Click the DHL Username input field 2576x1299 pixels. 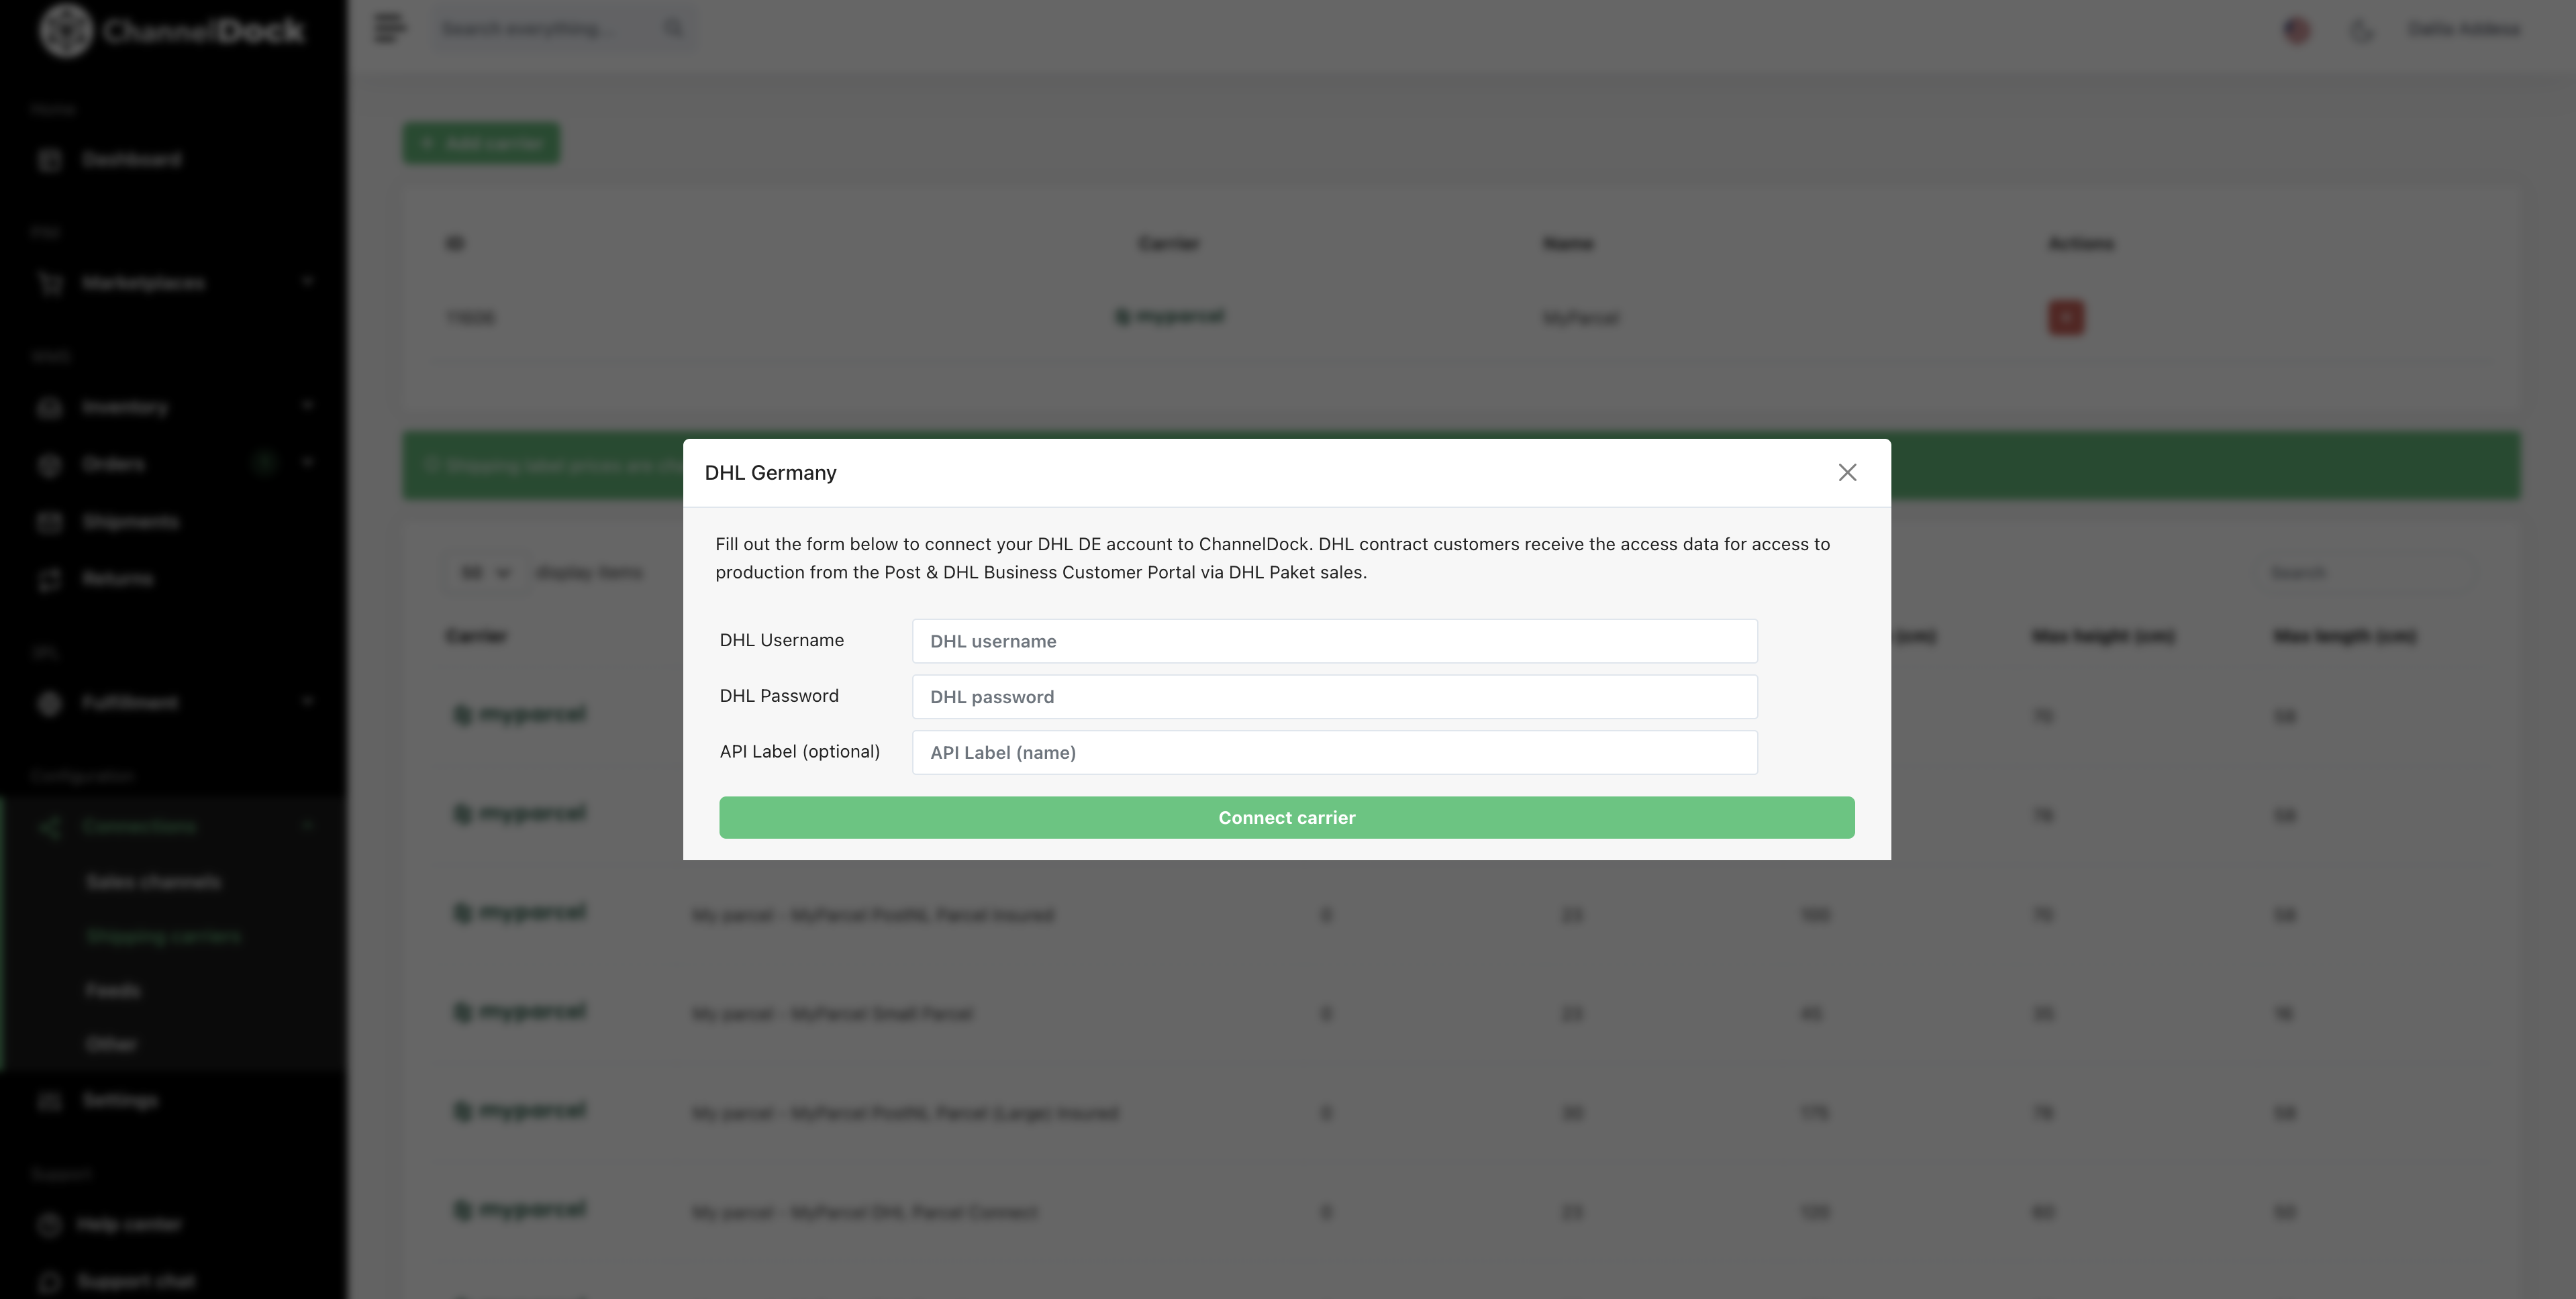point(1334,641)
